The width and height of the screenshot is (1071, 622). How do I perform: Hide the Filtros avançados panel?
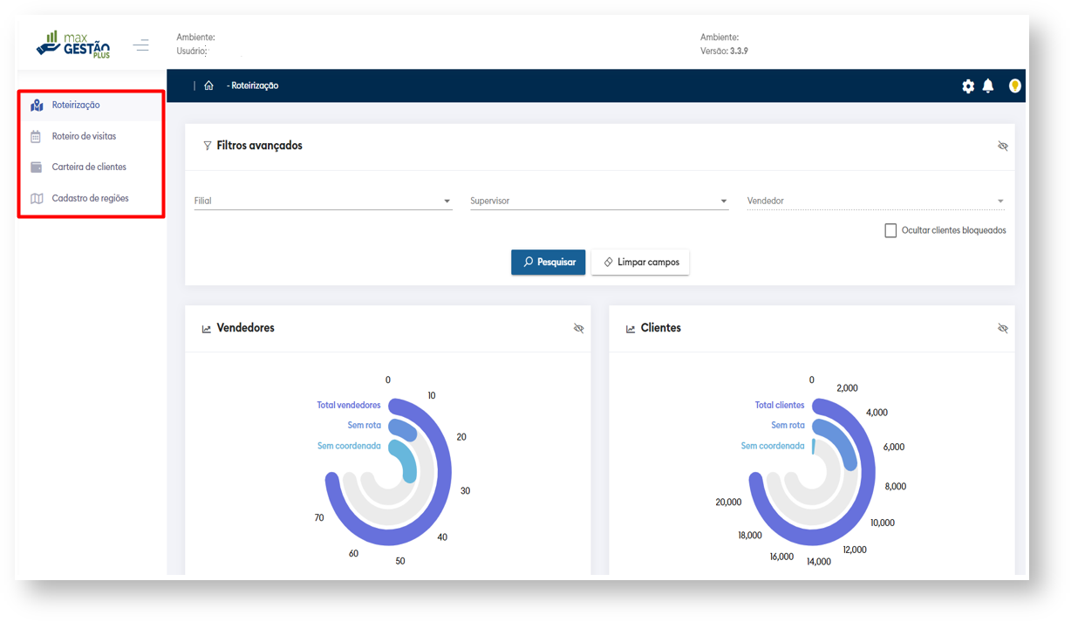(1002, 146)
